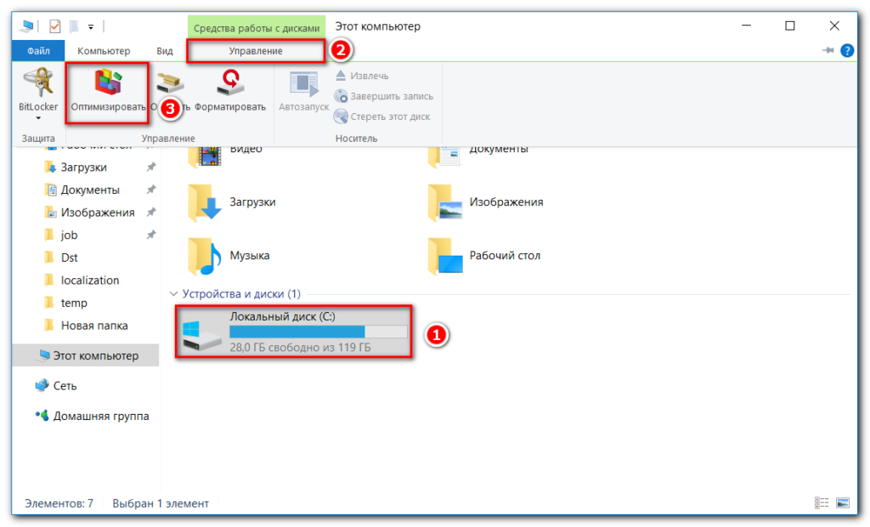Expand the BitLocker dropdown arrow
Viewport: 870px width, 527px height.
click(37, 118)
